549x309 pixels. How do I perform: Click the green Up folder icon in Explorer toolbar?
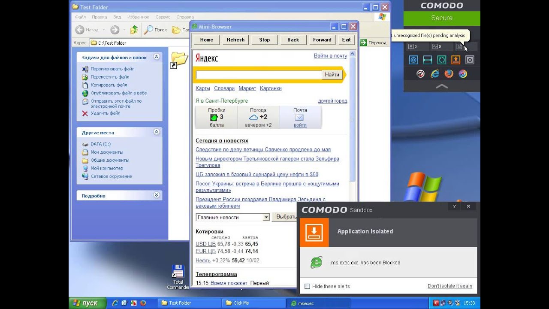click(134, 30)
